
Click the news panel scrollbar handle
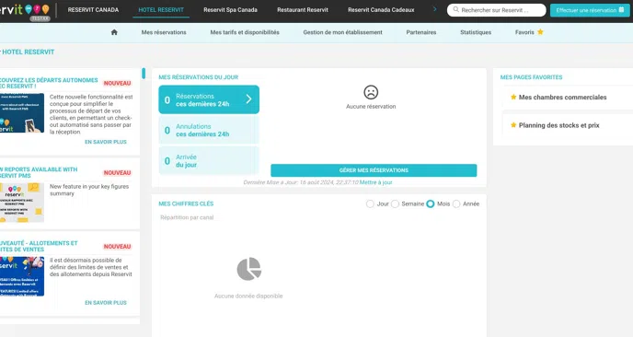click(x=144, y=73)
